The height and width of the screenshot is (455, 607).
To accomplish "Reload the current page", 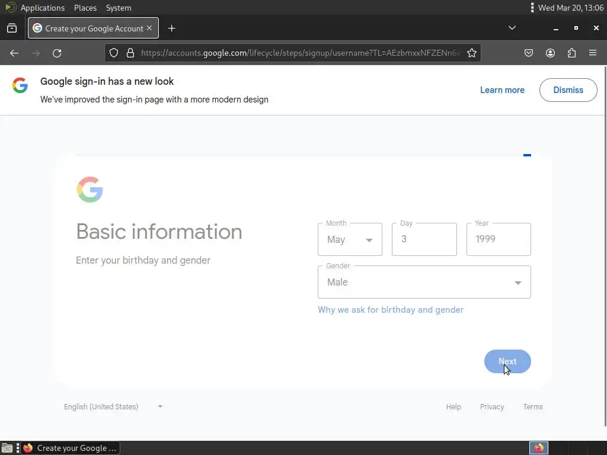I will 57,53.
